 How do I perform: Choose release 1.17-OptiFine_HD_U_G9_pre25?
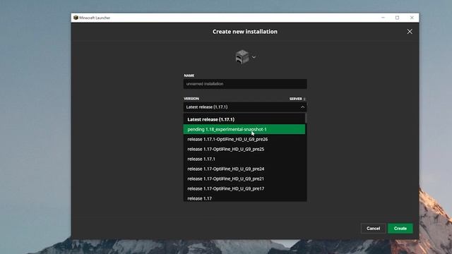pyautogui.click(x=244, y=149)
